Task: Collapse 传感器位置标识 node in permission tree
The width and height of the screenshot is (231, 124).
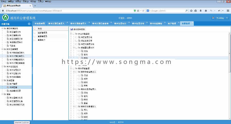Action: pos(74,48)
